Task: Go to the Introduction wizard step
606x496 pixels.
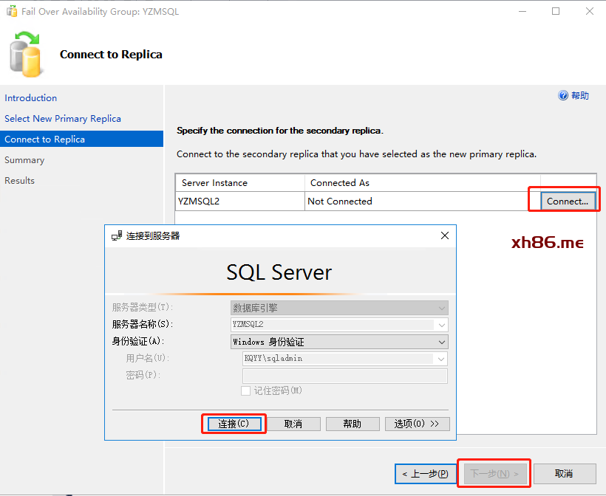Action: (x=30, y=98)
